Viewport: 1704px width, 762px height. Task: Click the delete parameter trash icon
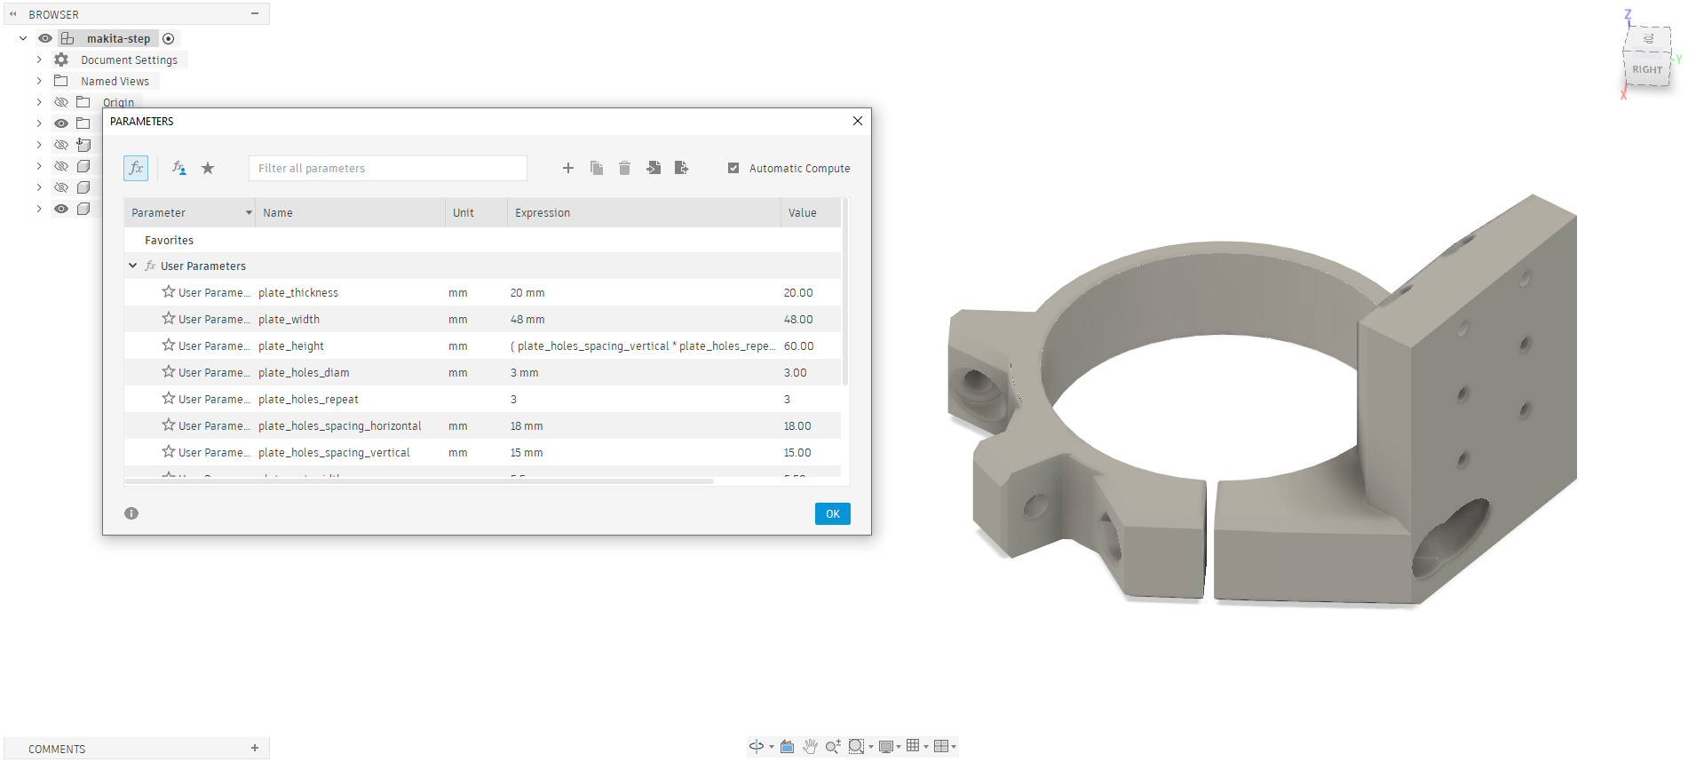[x=624, y=168]
